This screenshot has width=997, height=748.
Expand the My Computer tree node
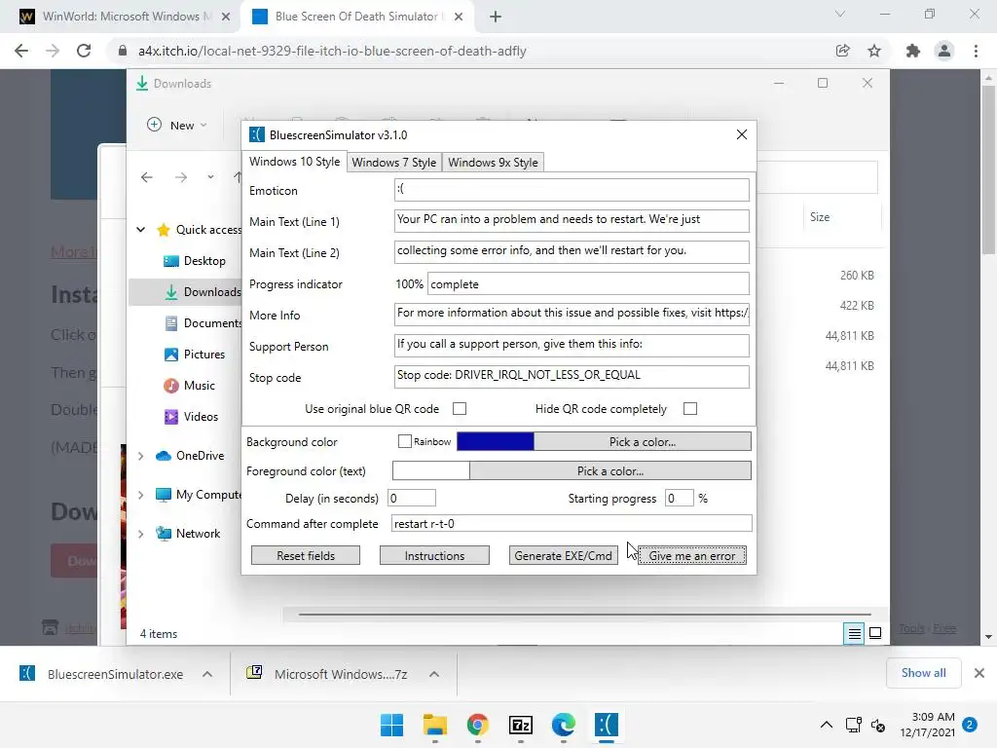point(141,494)
